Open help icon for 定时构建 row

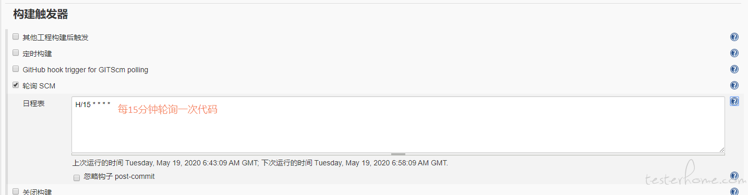[734, 53]
